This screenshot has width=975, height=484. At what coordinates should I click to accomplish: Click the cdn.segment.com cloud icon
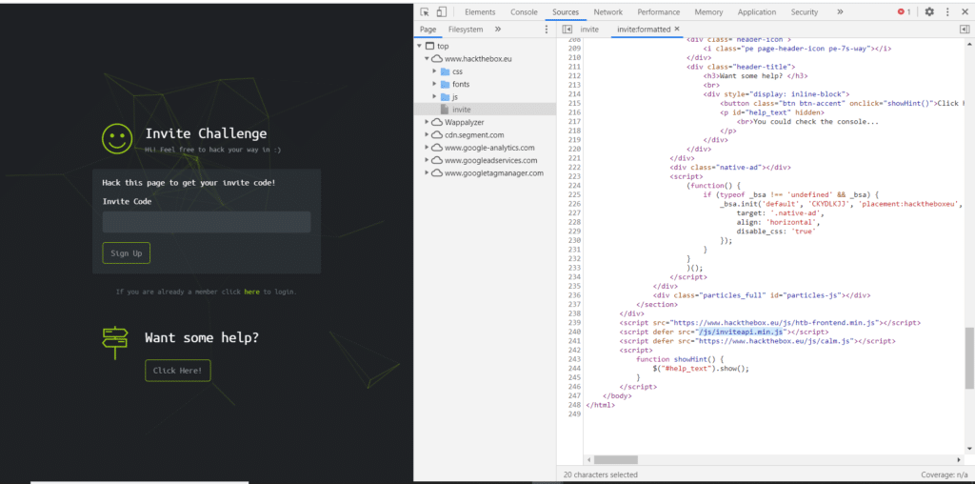pyautogui.click(x=437, y=135)
